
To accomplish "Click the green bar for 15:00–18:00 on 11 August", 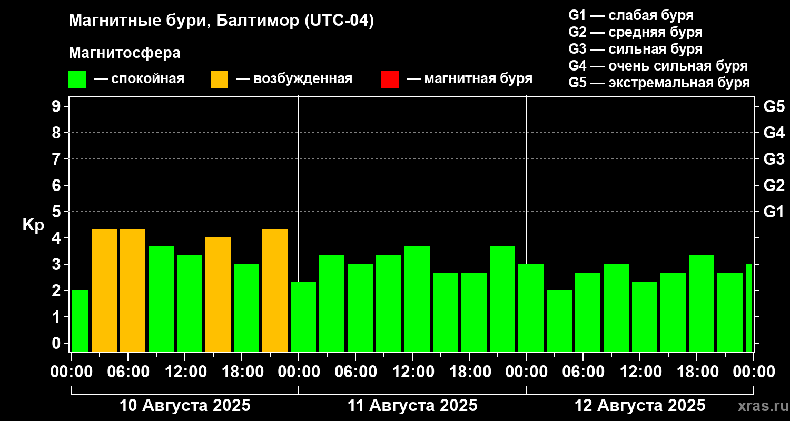I will [x=446, y=312].
